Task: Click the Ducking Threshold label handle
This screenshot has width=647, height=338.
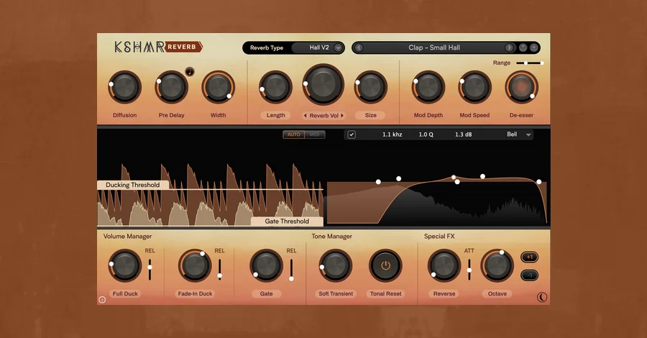Action: pos(133,185)
